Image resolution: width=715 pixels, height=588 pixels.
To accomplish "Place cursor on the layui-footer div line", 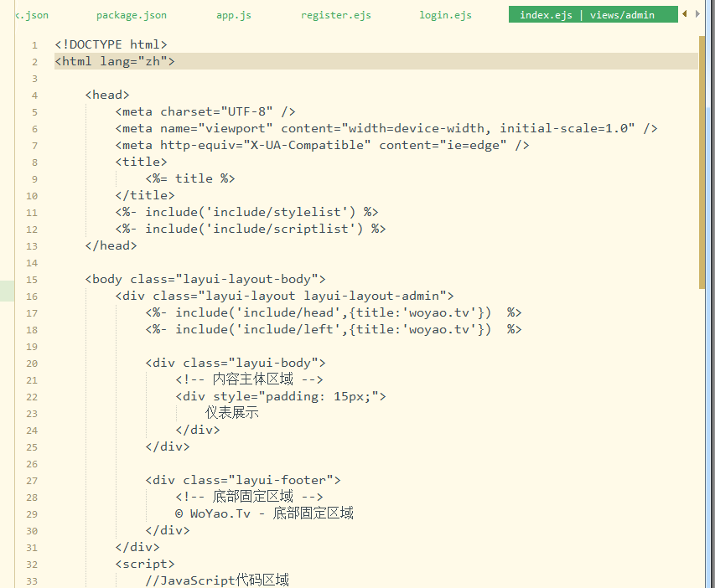I will pos(243,480).
